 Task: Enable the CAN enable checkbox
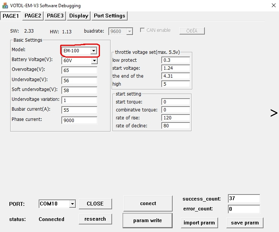[143, 30]
